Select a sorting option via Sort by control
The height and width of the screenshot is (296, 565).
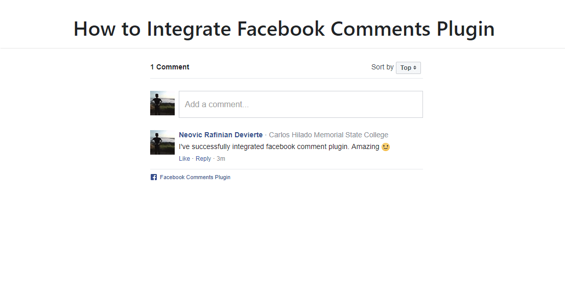[x=408, y=67]
